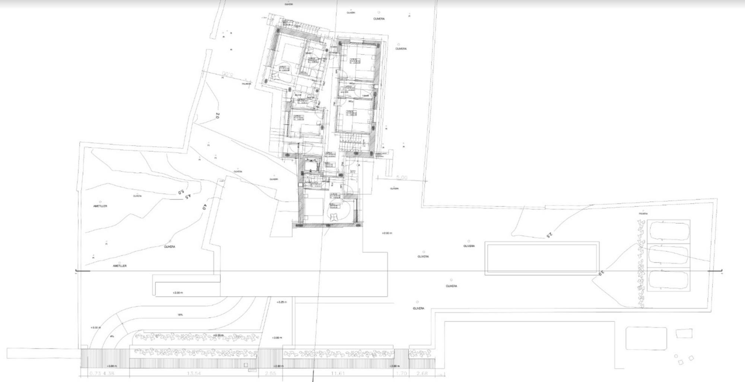
Task: Click the +2.60 m elevation label
Action: tap(387, 233)
